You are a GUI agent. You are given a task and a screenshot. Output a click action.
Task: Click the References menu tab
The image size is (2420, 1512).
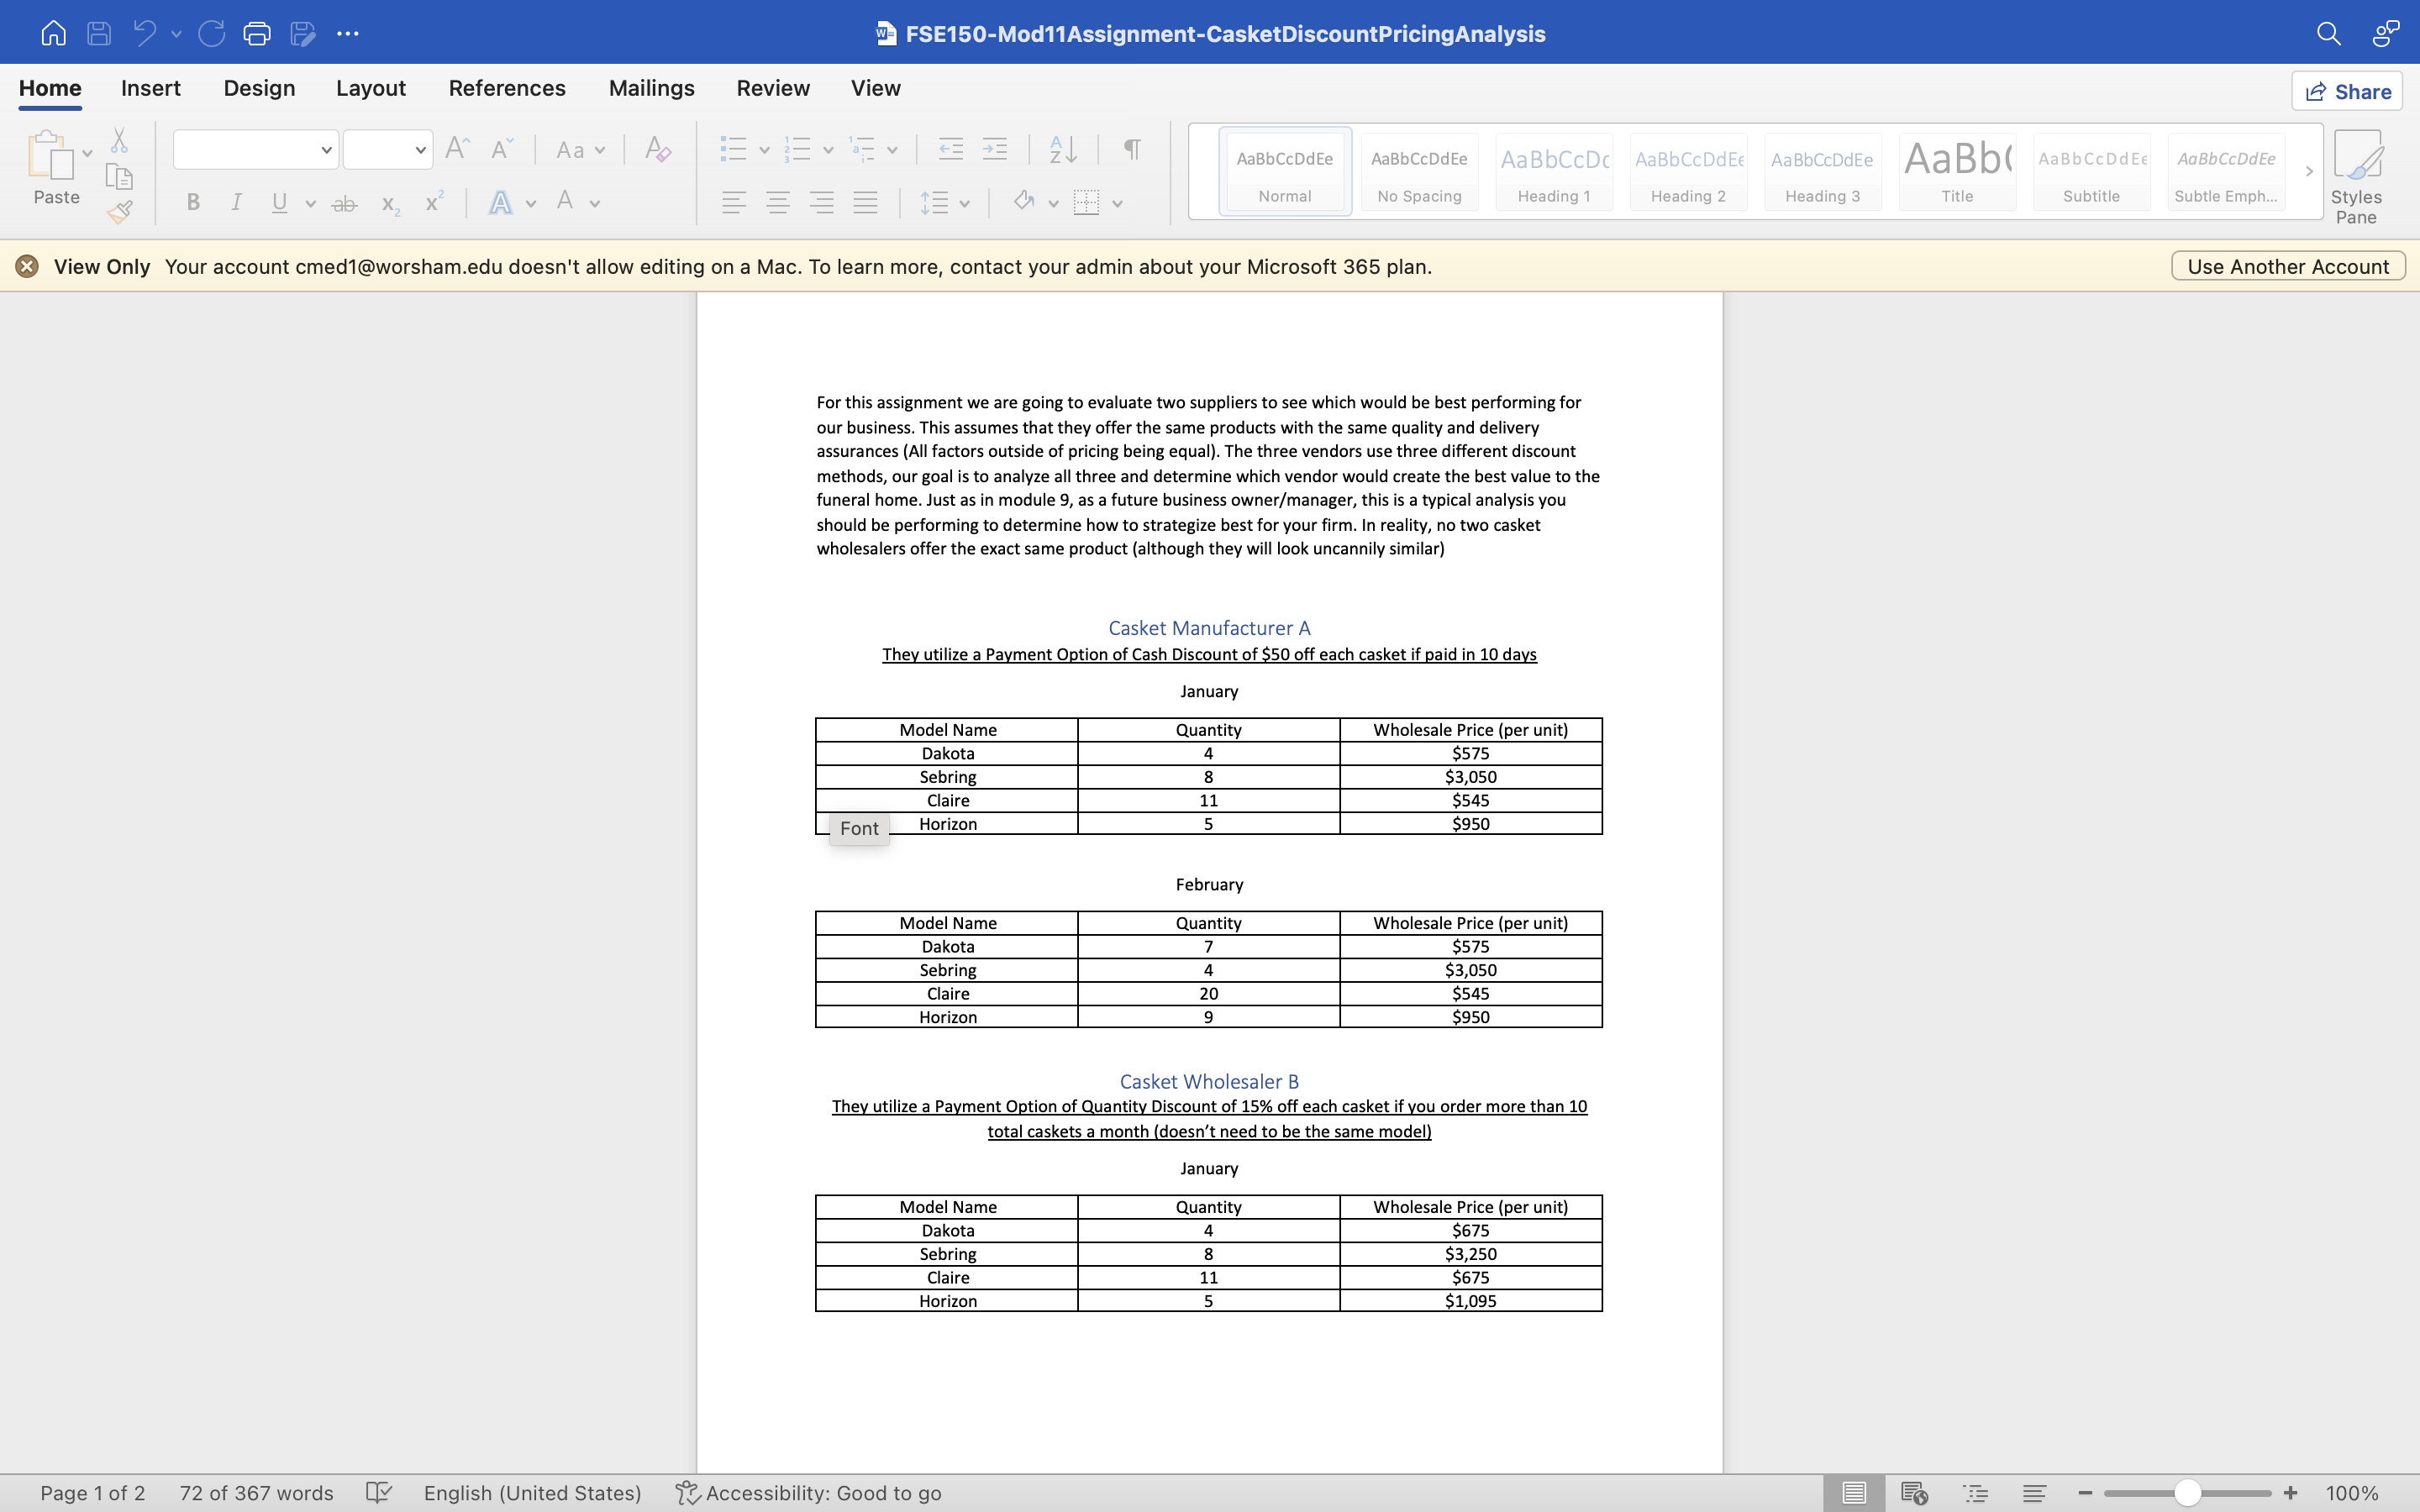point(507,87)
